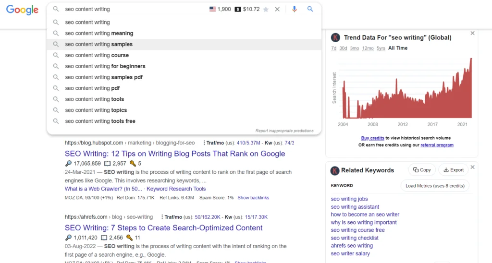Select the 30d trend range

pyautogui.click(x=343, y=48)
